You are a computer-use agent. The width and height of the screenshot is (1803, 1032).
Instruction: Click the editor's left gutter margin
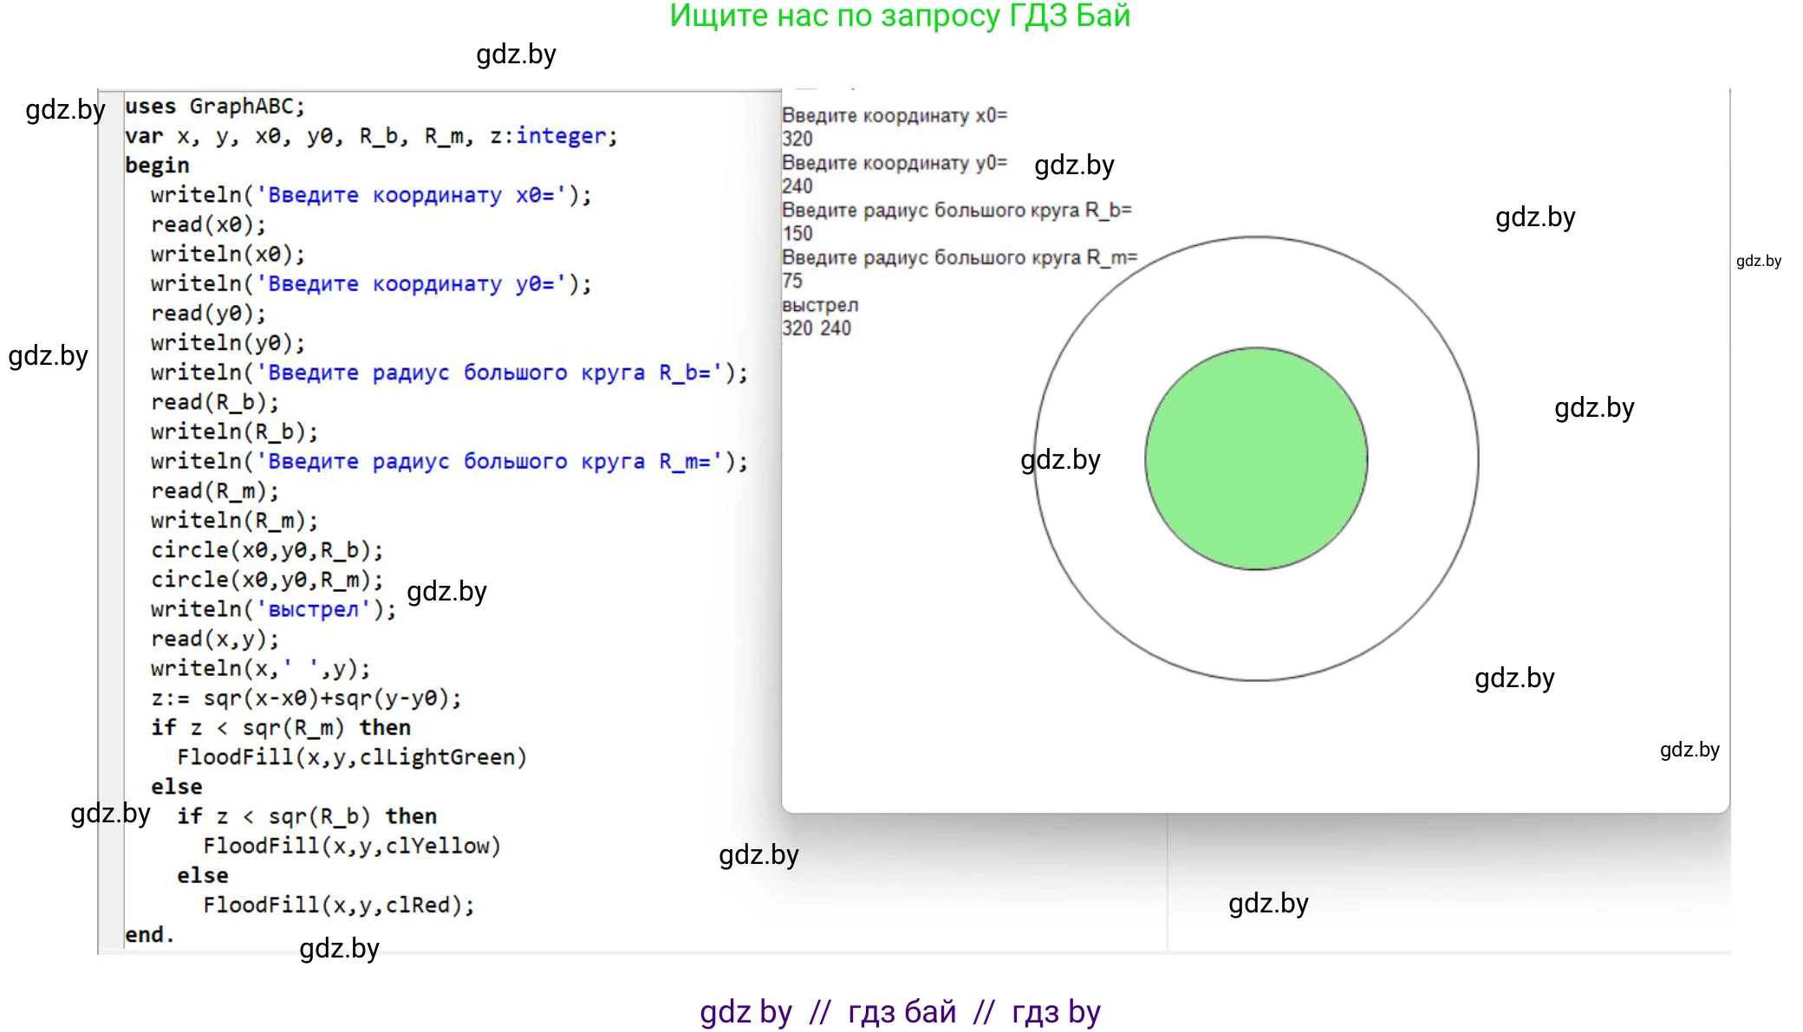111,520
